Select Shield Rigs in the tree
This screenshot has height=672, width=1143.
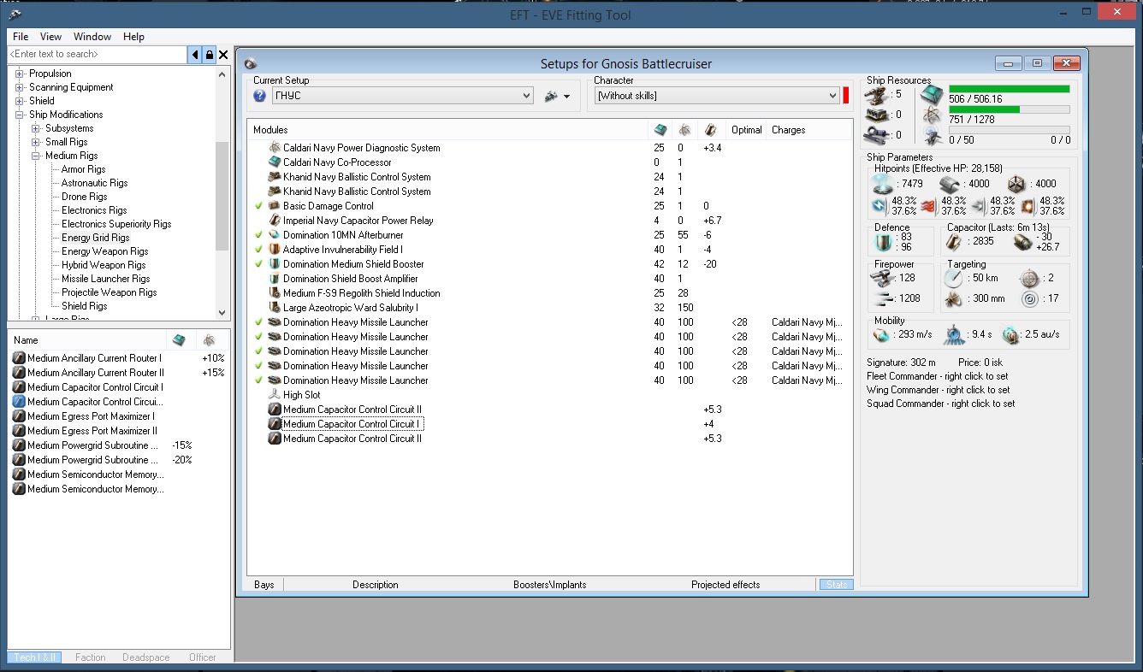tap(84, 306)
